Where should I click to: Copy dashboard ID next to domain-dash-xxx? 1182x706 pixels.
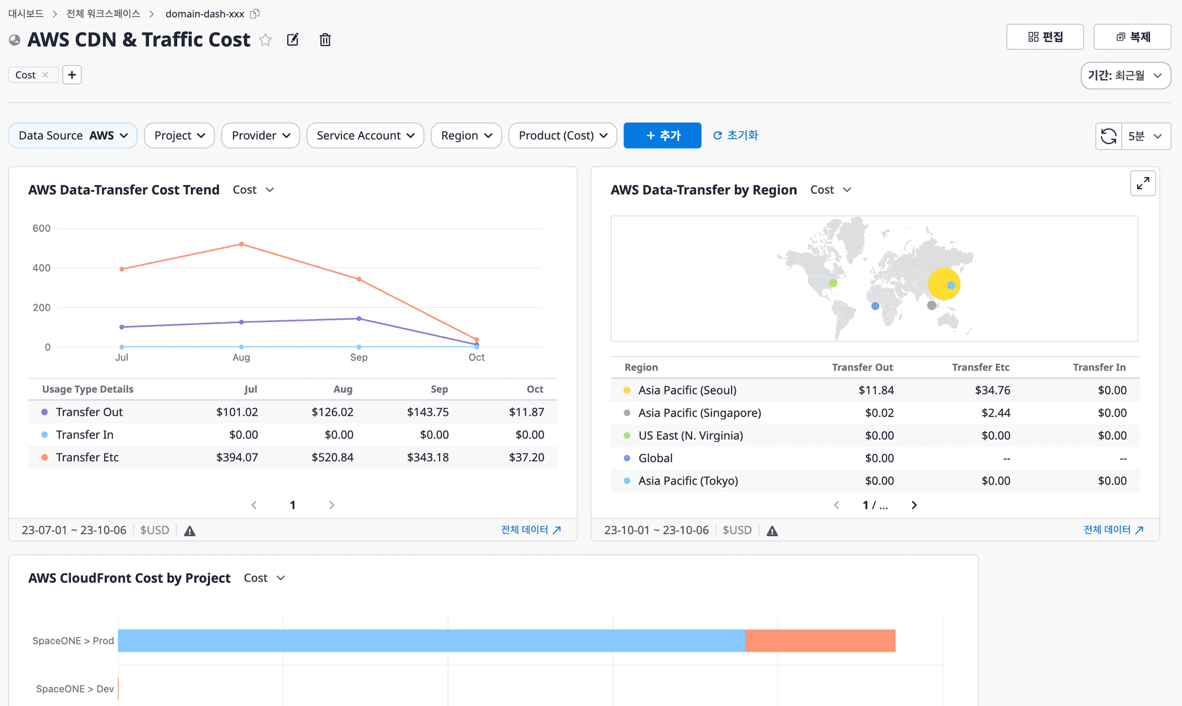point(255,14)
